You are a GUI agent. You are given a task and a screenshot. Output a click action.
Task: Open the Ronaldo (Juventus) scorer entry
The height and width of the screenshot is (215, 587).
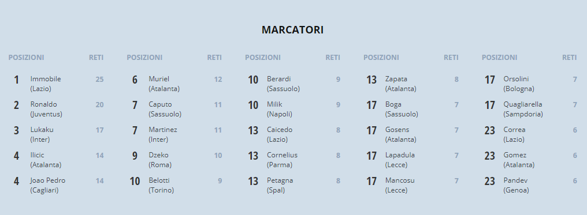point(56,109)
